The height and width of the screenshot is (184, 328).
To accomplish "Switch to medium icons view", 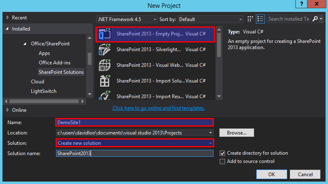I will pos(250,19).
